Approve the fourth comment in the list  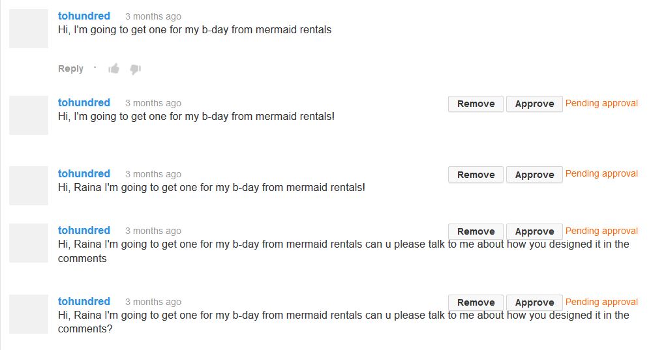pos(534,231)
